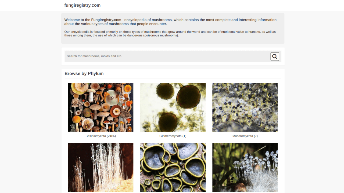Image resolution: width=344 pixels, height=193 pixels.
Task: Focus the mushroom and mold search field
Action: click(x=167, y=56)
